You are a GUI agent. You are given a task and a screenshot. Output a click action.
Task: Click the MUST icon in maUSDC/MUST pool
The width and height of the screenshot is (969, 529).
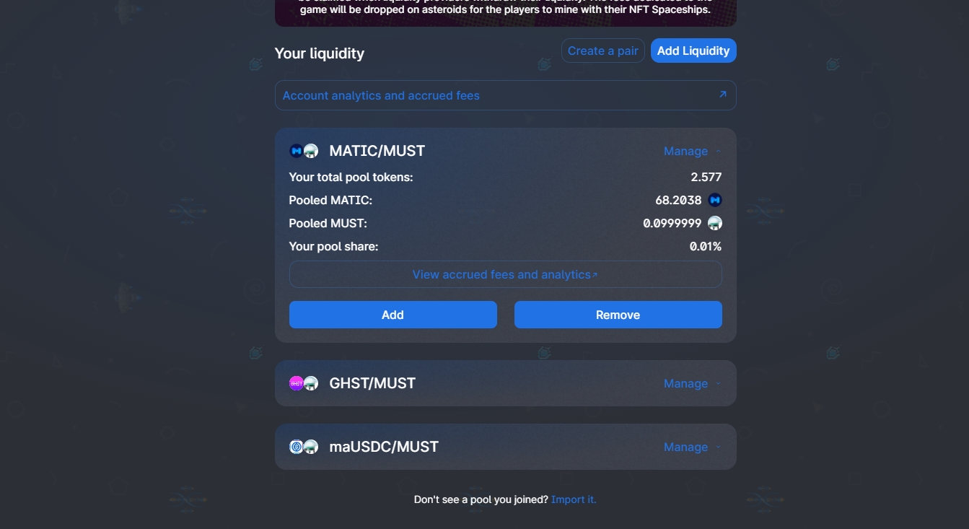point(311,447)
